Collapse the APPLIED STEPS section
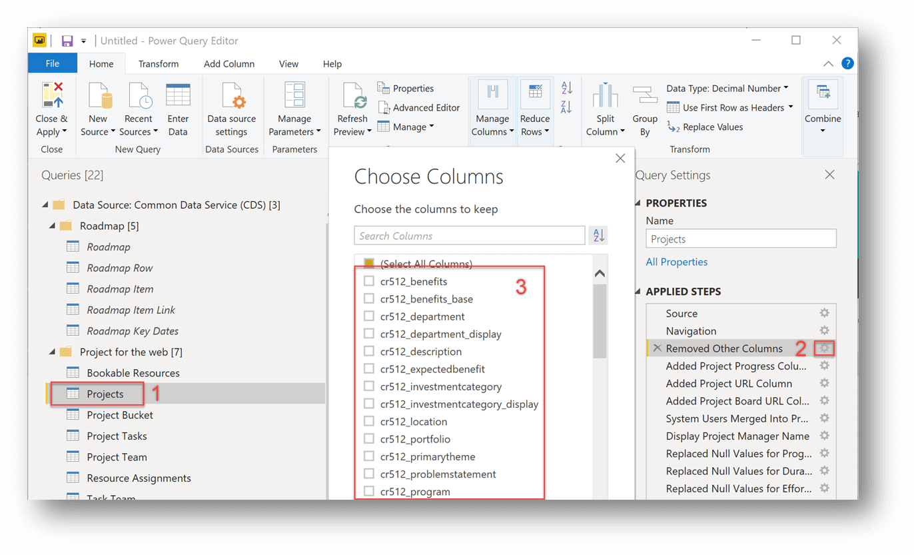Viewport: 914px width, 555px height. [639, 292]
